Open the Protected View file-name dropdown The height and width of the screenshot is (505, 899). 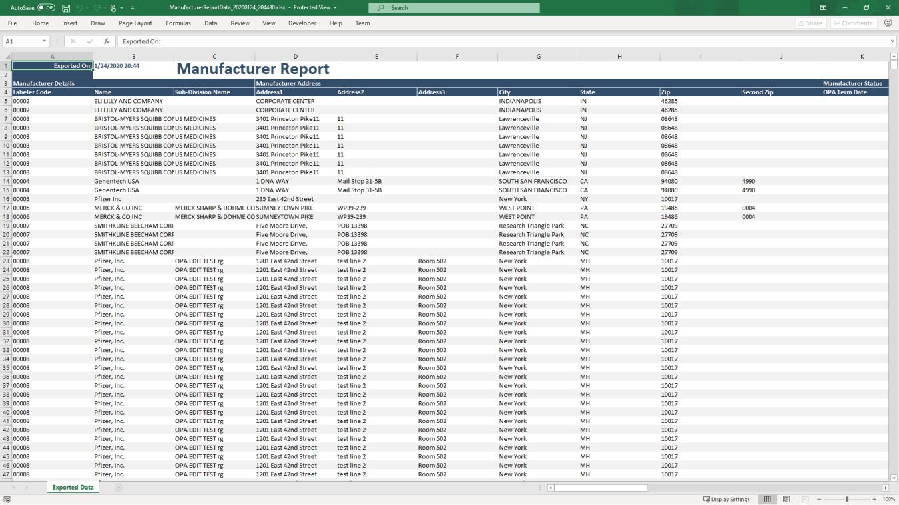pos(335,8)
